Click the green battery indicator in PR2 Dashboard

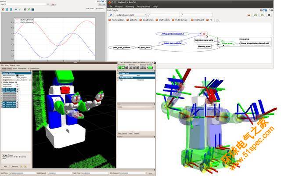click(x=150, y=68)
